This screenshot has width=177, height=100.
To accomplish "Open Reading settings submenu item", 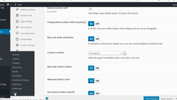I will pos(16,63).
